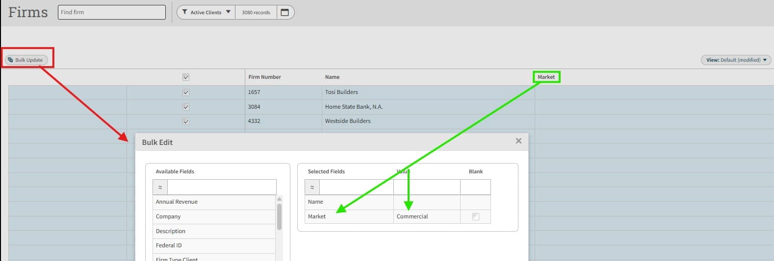The width and height of the screenshot is (774, 261).
Task: Open the View: Default (modified) dropdown
Action: (x=736, y=60)
